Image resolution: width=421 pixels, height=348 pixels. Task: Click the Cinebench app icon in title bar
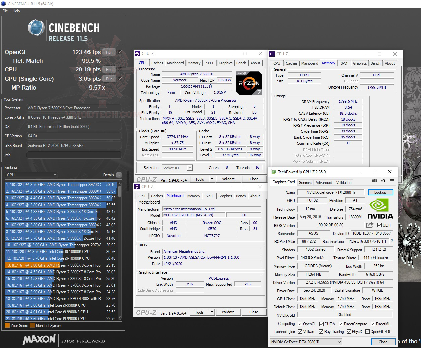[4, 4]
